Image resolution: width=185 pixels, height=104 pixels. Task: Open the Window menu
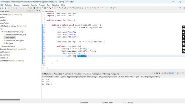[55, 5]
